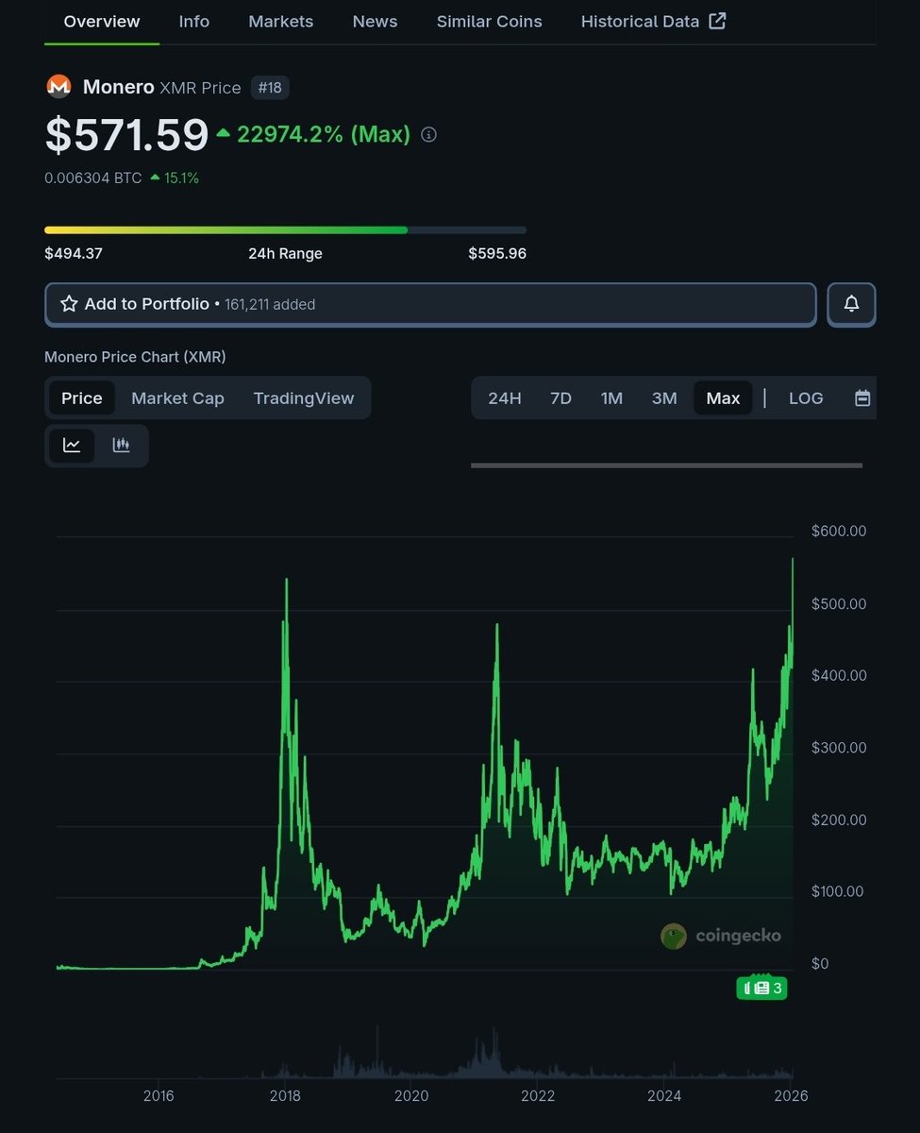Click the horizontal scrollbar under the range buttons
920x1133 pixels.
666,465
